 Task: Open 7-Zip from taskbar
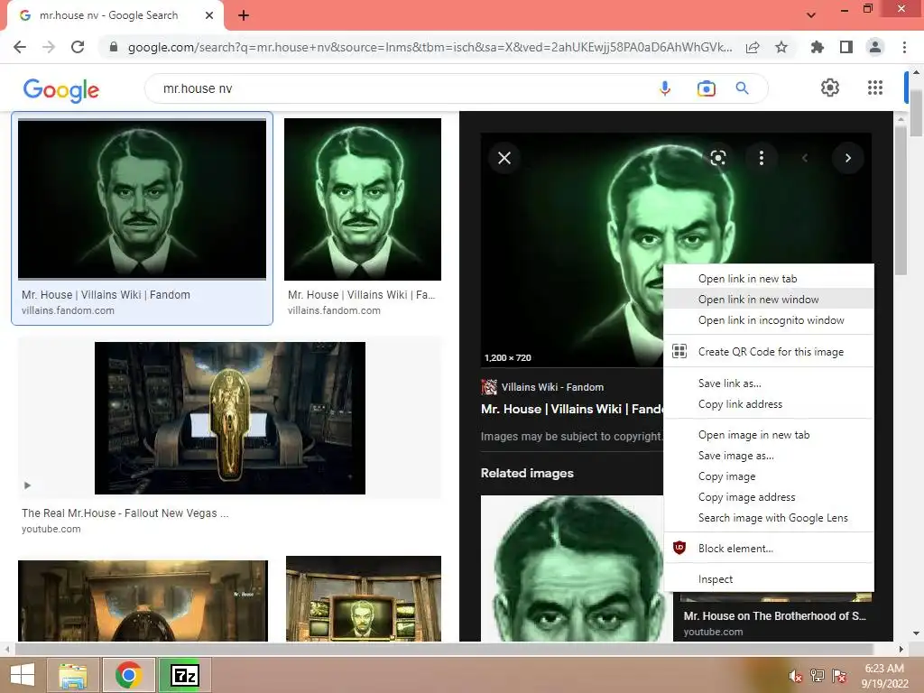[x=184, y=675]
